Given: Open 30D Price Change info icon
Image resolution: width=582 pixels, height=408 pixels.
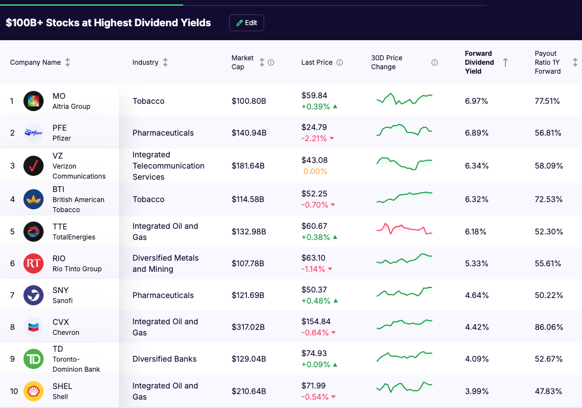Looking at the screenshot, I should [435, 63].
